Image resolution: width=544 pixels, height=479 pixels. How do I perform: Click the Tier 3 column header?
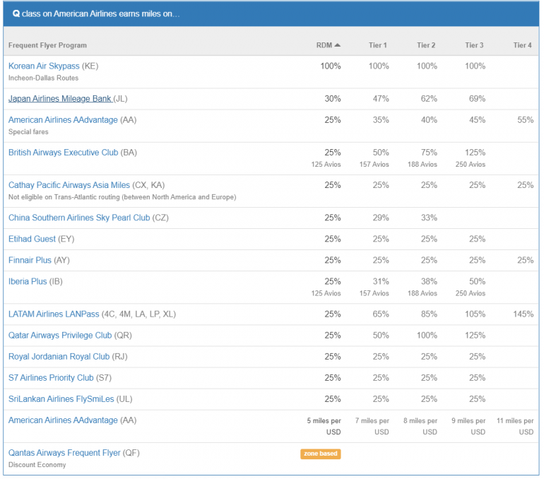pyautogui.click(x=474, y=45)
